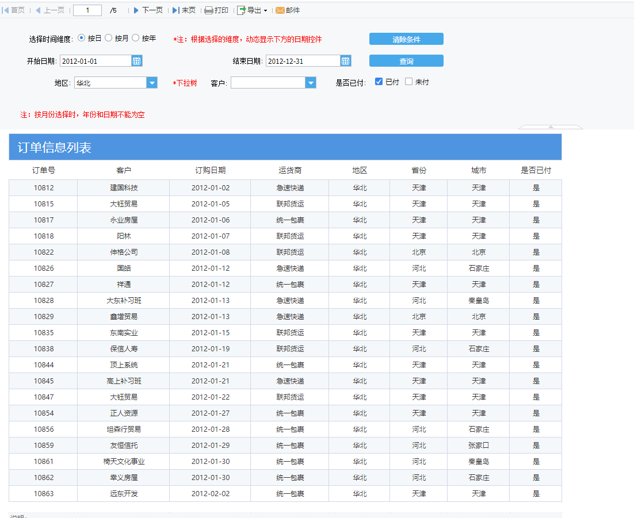Screen dimensions: 634x518
Task: Go to previous page (上一页)
Action: pyautogui.click(x=49, y=10)
